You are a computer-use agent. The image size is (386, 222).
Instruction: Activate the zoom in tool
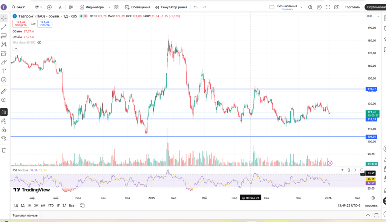coord(4,100)
